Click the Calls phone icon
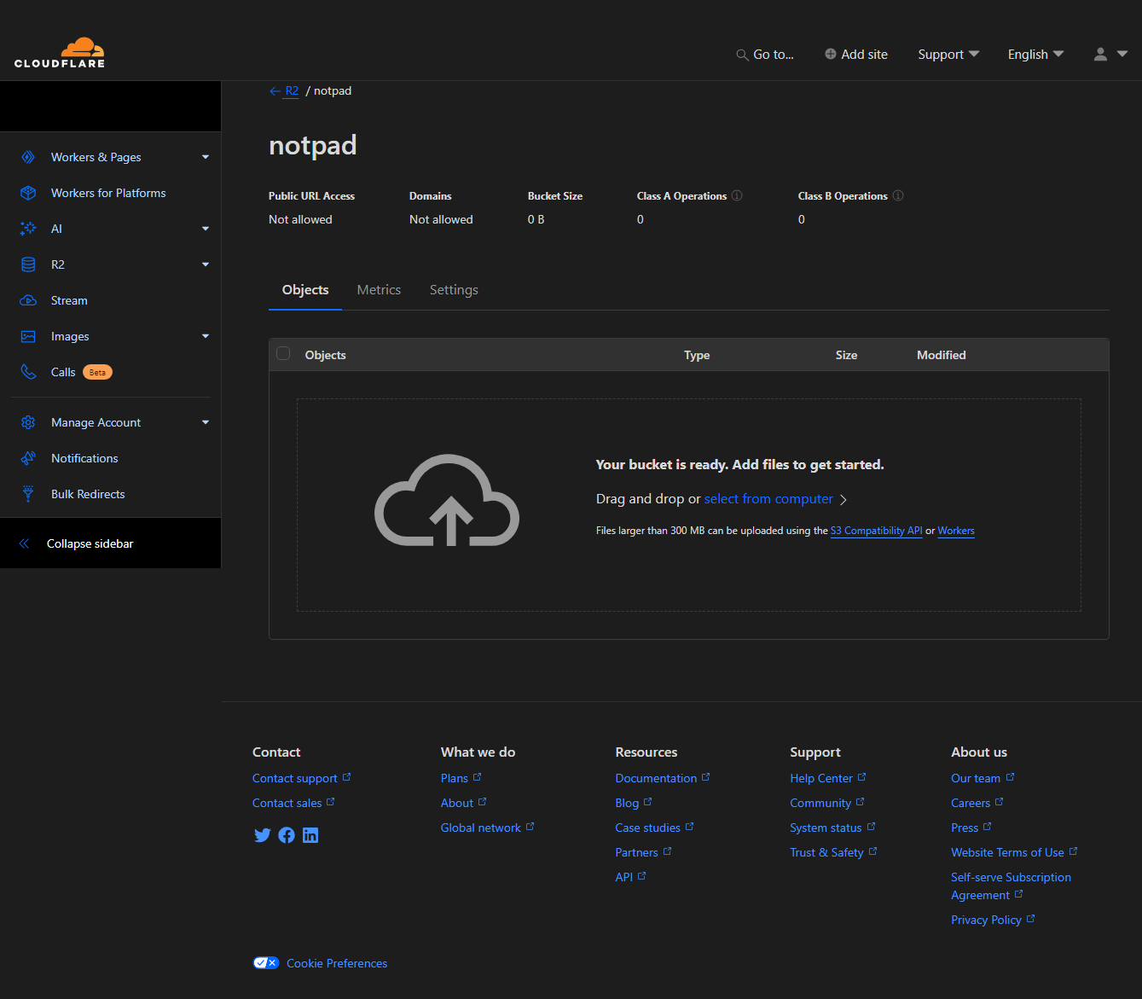The width and height of the screenshot is (1142, 999). tap(28, 372)
